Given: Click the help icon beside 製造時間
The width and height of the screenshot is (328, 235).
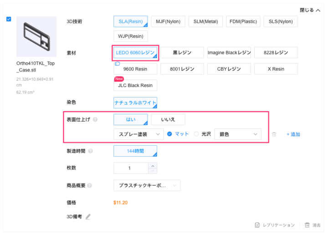Looking at the screenshot, I should 90,151.
